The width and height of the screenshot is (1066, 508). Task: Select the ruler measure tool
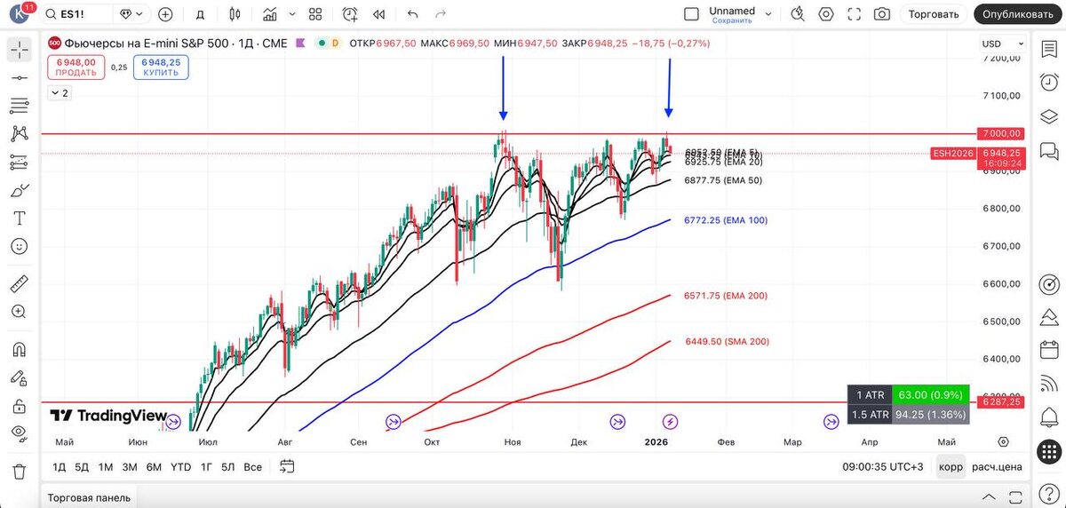tap(19, 284)
